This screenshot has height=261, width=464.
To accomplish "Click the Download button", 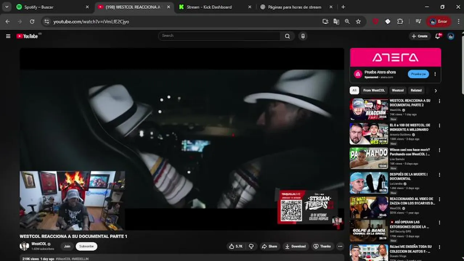I will click(296, 246).
